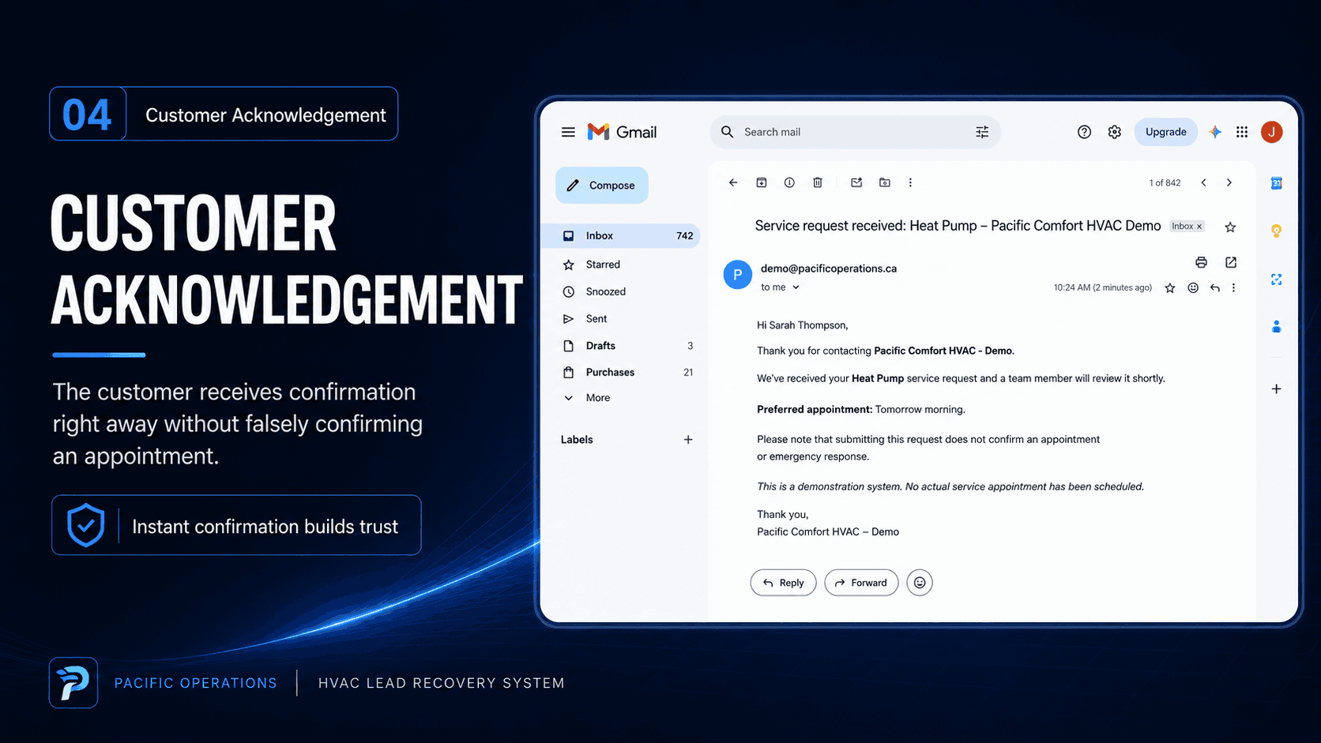Click the sender avatar P
This screenshot has width=1321, height=743.
point(737,275)
